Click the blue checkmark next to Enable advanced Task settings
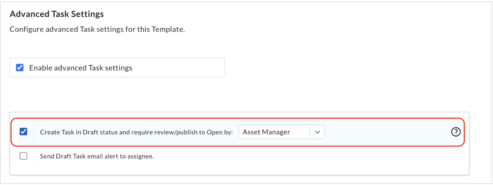Screen dimensions: 493x185 point(20,68)
